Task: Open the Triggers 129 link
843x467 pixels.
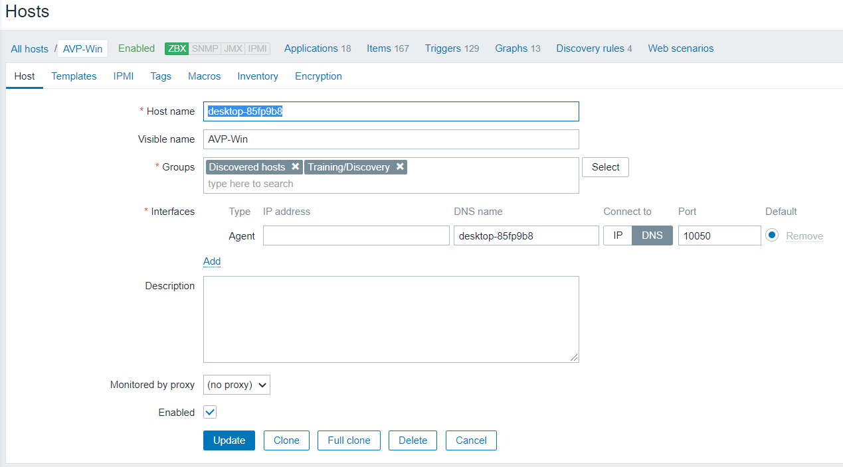Action: click(x=452, y=48)
